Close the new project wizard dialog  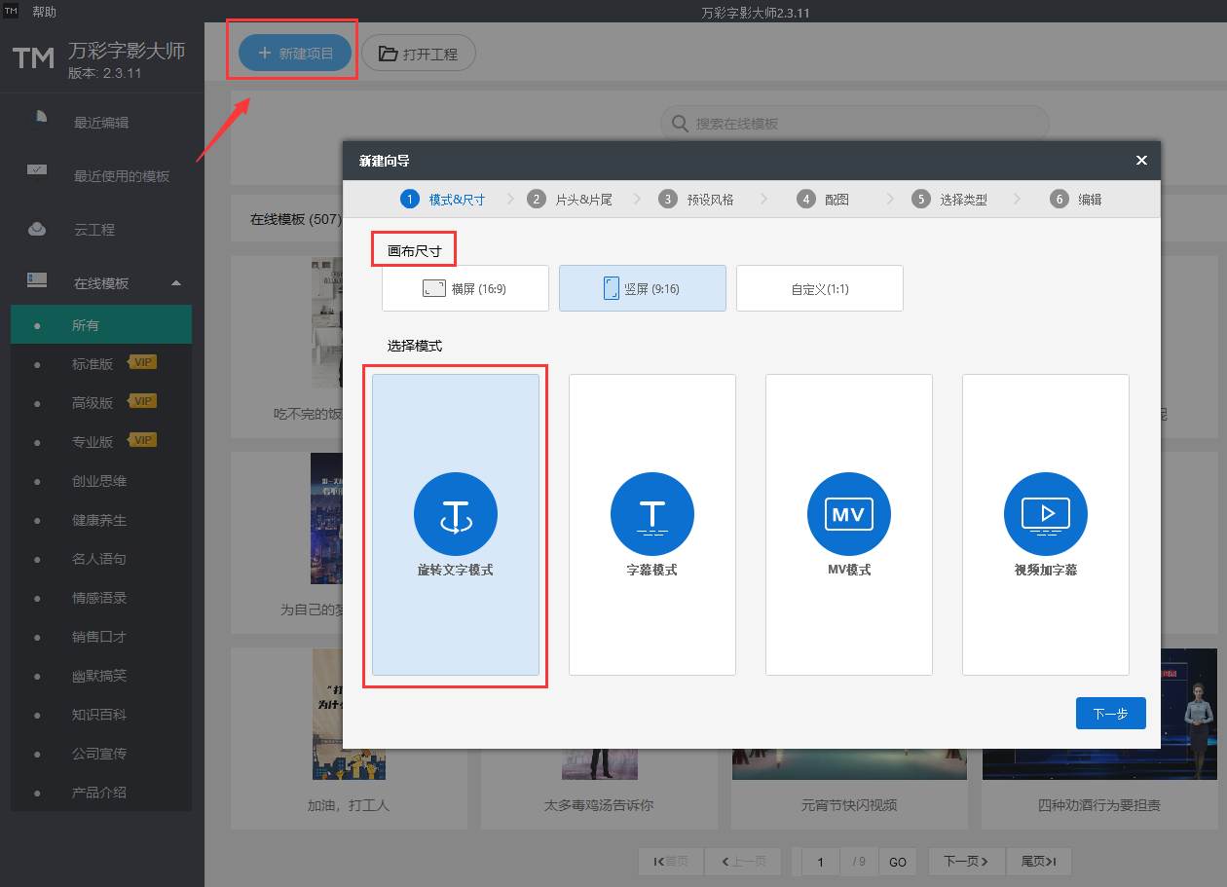point(1141,161)
